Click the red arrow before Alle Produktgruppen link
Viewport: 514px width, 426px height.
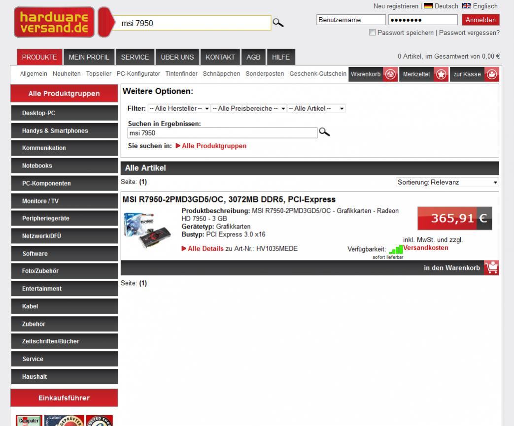tap(178, 146)
